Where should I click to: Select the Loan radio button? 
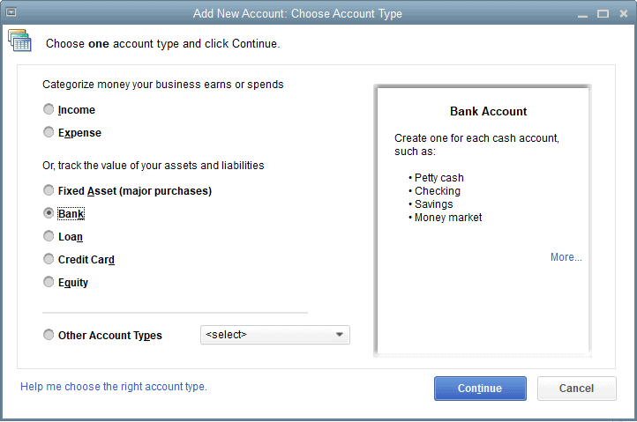click(49, 236)
